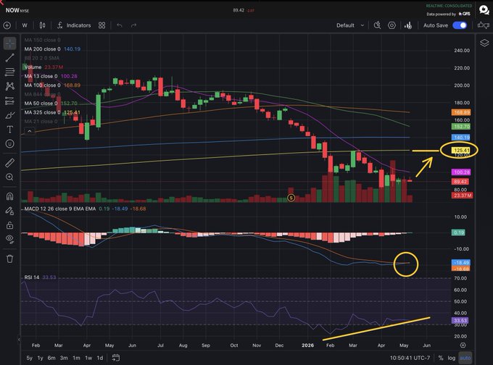The height and width of the screenshot is (365, 493).
Task: Toggle log scale mode
Action: point(452,358)
